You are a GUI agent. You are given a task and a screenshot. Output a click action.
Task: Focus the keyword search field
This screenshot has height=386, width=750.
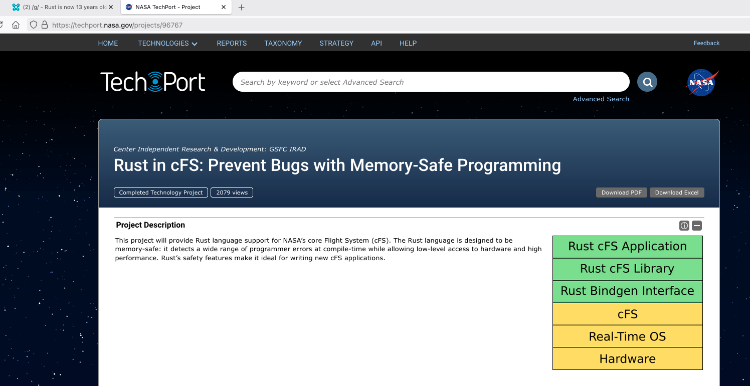click(x=431, y=82)
